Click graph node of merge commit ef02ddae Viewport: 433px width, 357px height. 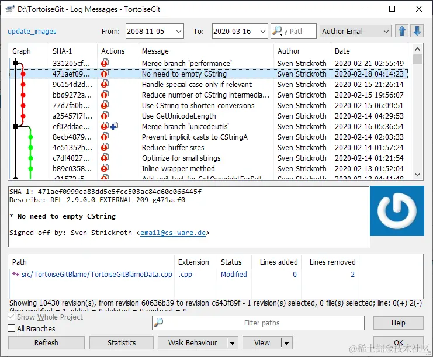tap(15, 126)
